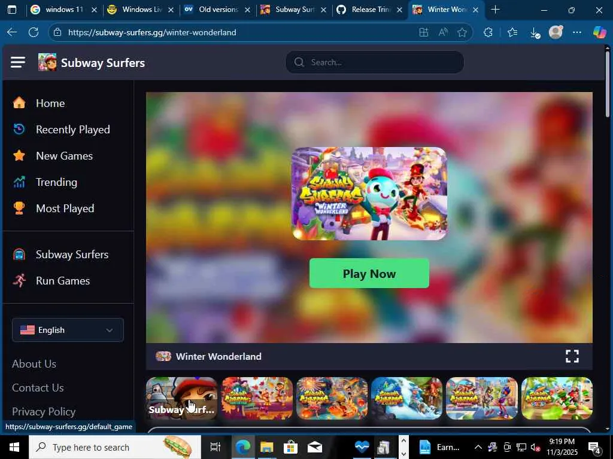Open the Windows Start menu
Viewport: 613px width, 459px height.
pos(14,447)
